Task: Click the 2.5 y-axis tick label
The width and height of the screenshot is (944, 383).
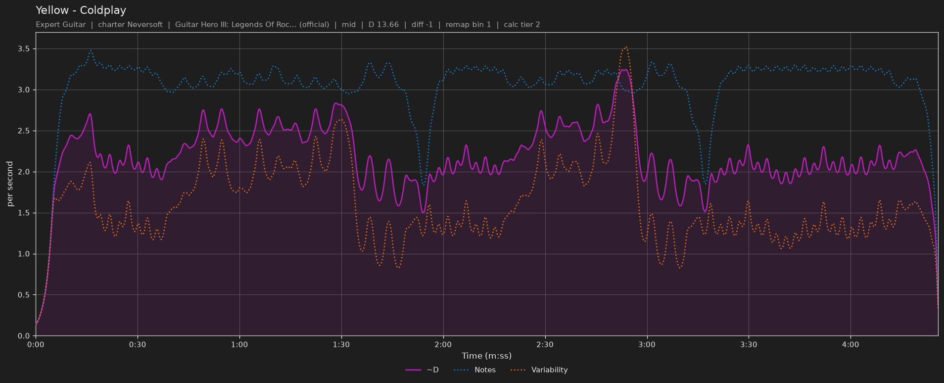Action: (x=24, y=131)
